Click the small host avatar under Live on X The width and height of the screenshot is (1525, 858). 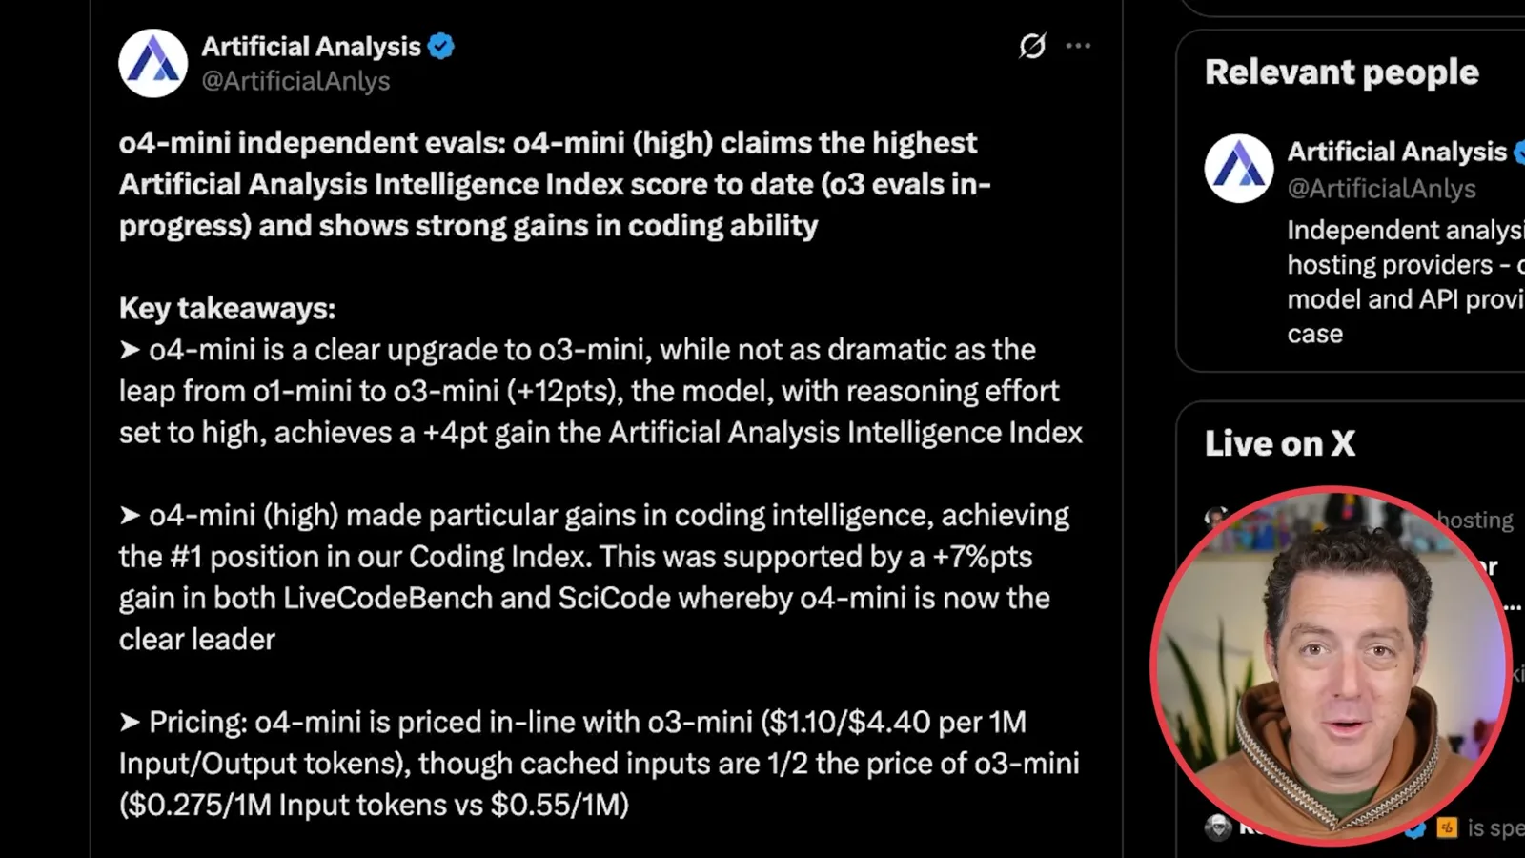(x=1215, y=519)
